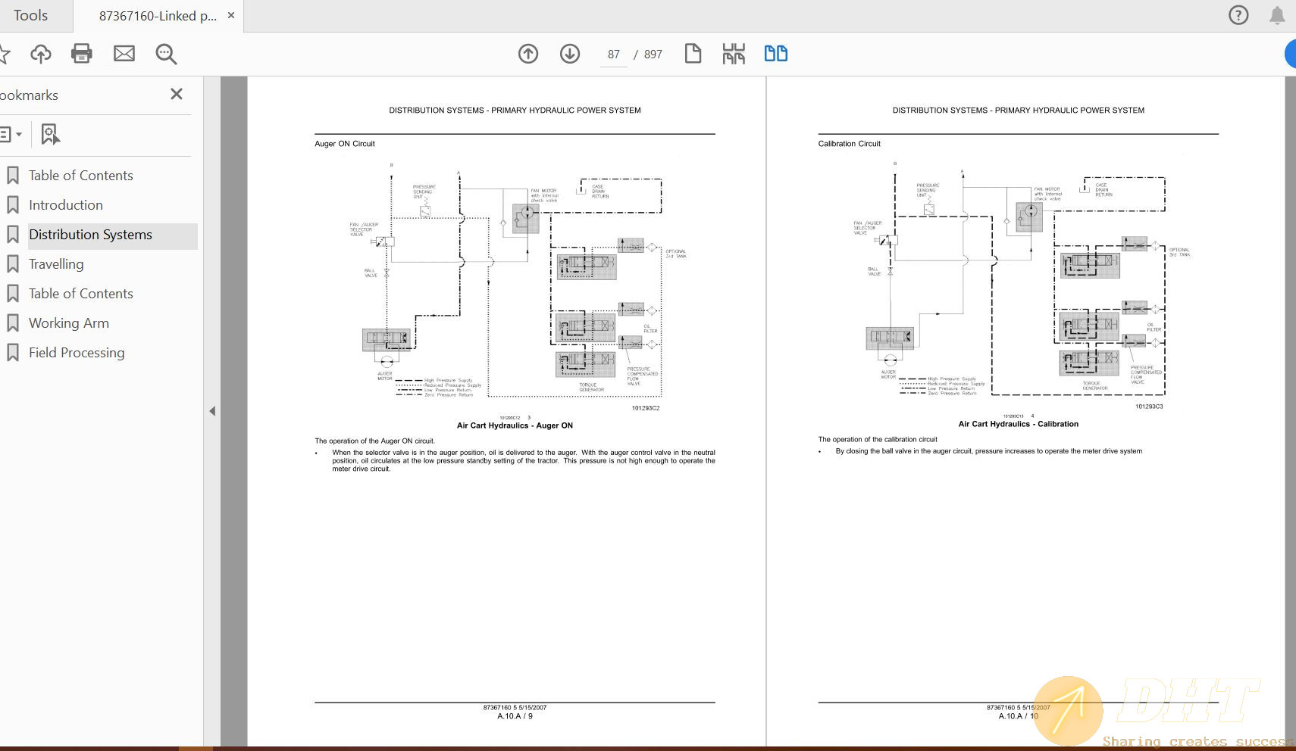Open the Help menu
Screen dimensions: 1296x751
(1240, 15)
